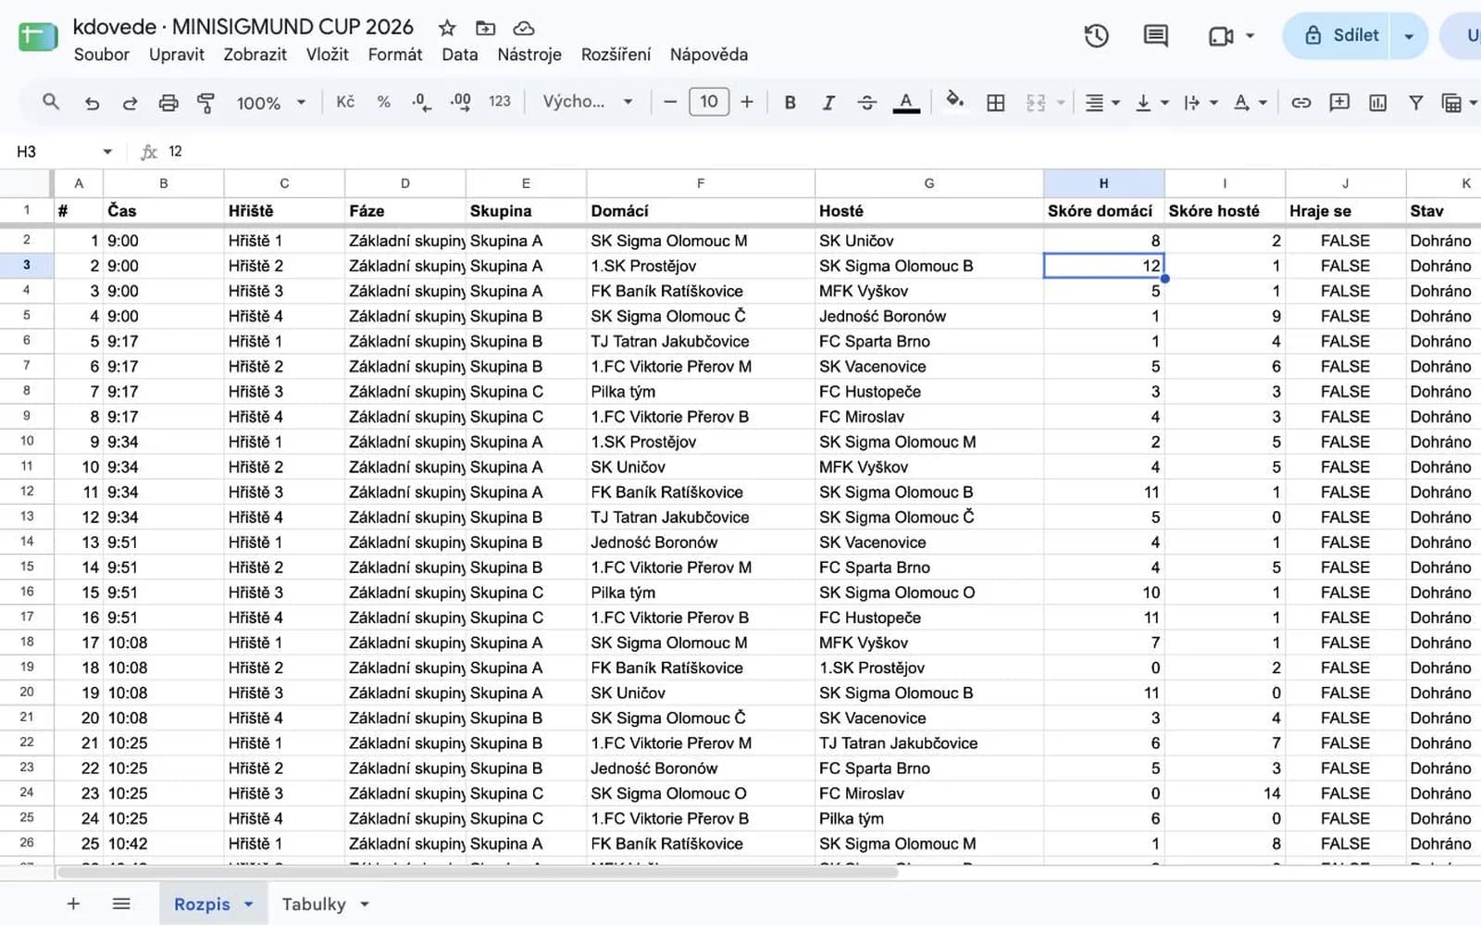The width and height of the screenshot is (1481, 925).
Task: Open vertical align dropdown
Action: 1152,102
